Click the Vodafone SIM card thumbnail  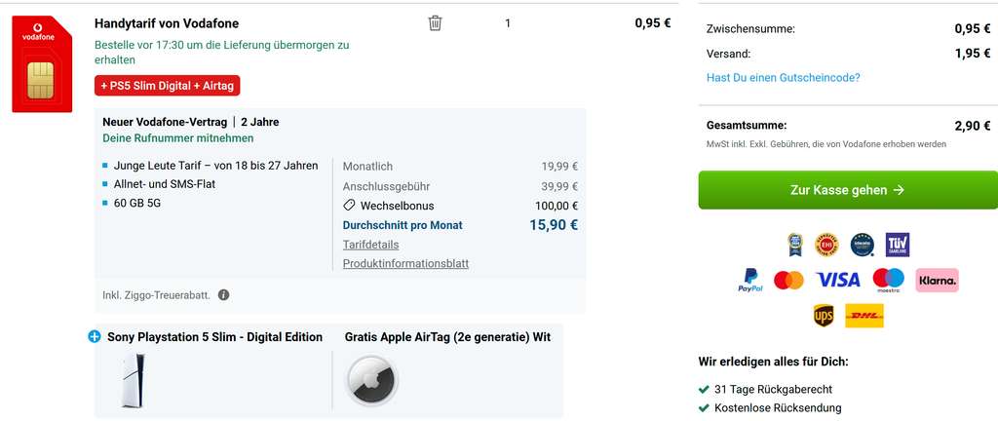pyautogui.click(x=42, y=63)
